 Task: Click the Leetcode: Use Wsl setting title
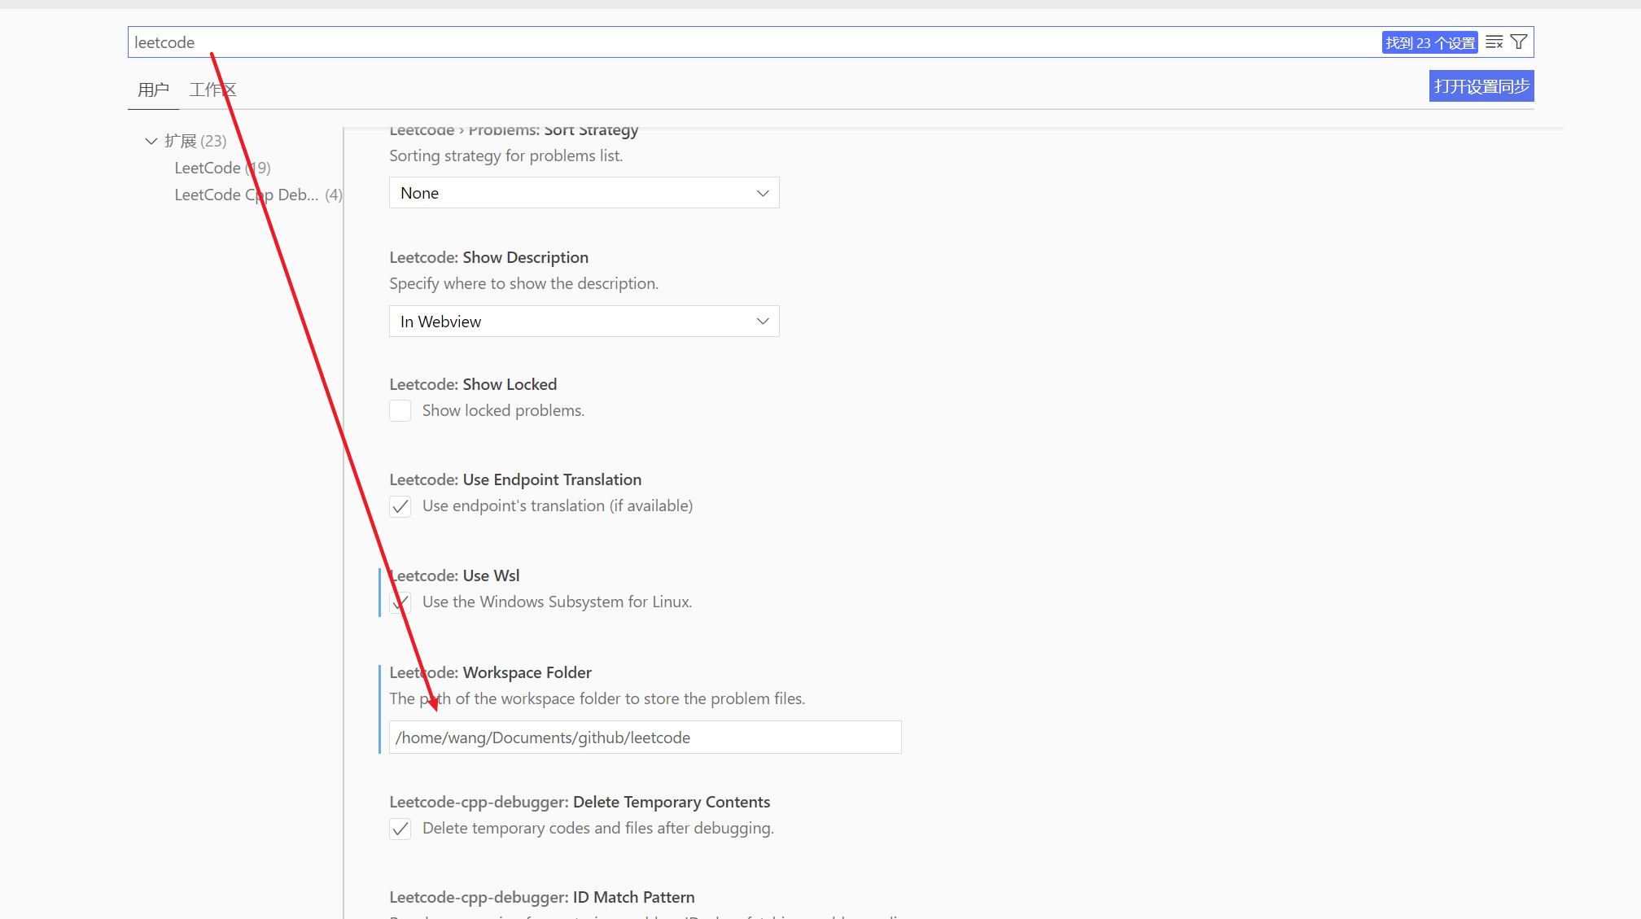(x=454, y=575)
